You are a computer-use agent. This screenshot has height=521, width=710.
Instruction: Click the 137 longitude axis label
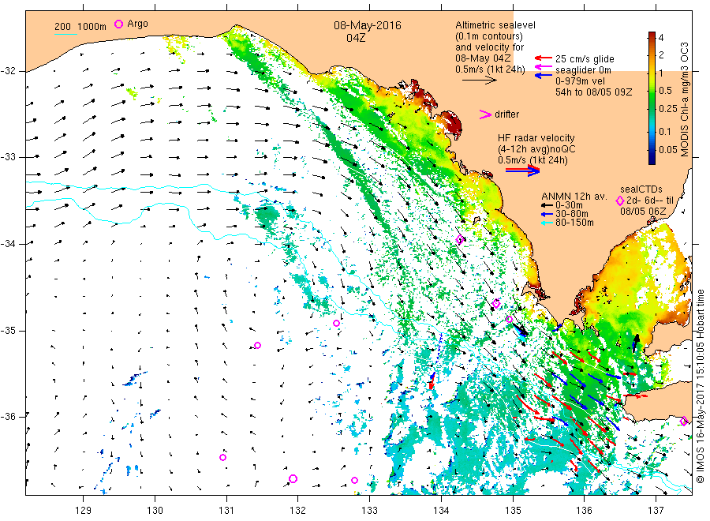656,511
